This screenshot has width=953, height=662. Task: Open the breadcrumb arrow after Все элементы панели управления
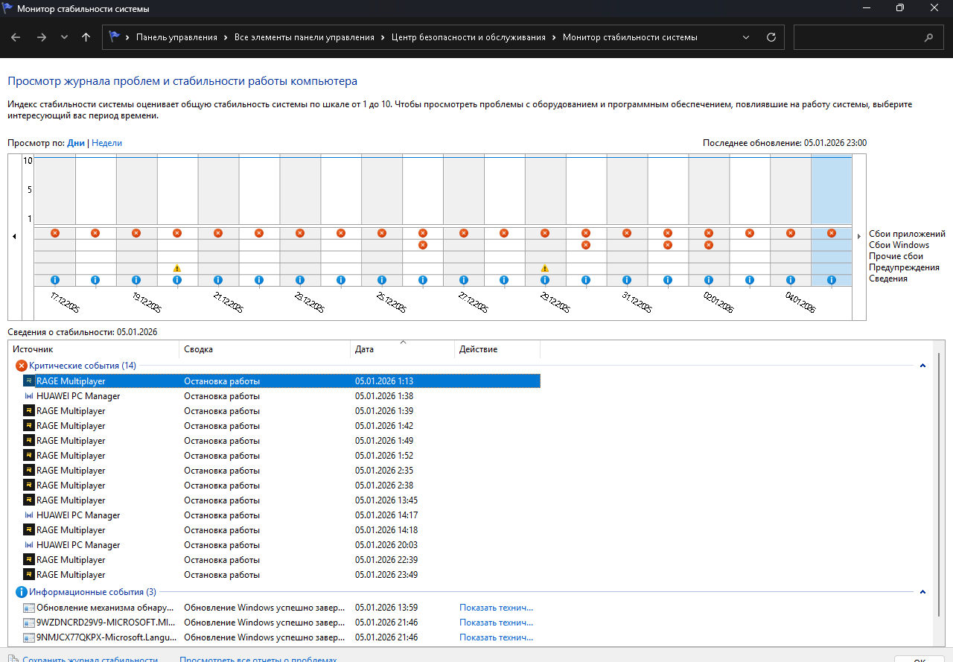(383, 37)
